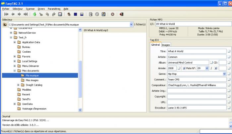The image size is (232, 134).
Task: Open the Genre Hip-Hop dropdown arrow
Action: click(224, 74)
